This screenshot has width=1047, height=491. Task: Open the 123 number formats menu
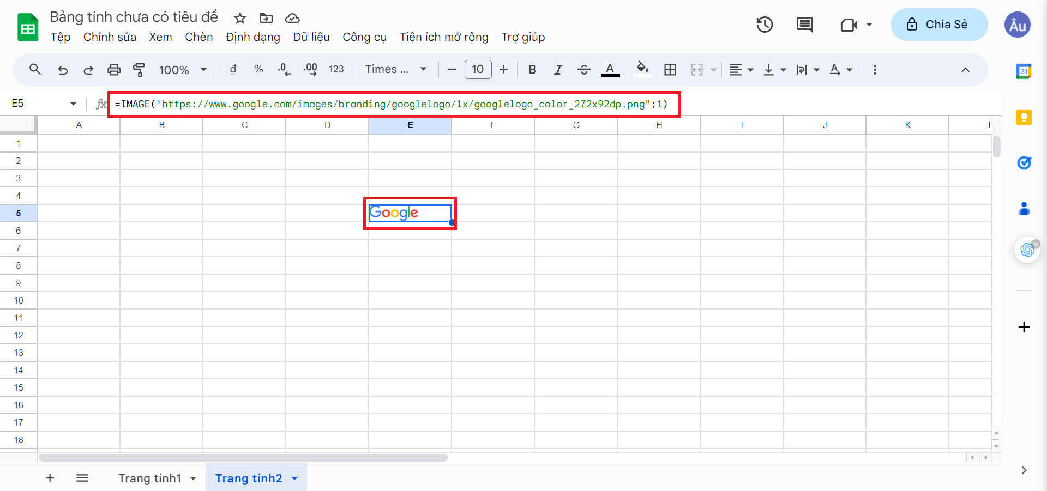[x=336, y=69]
